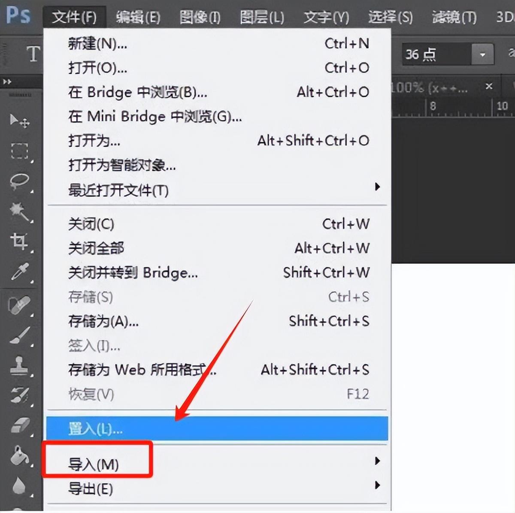Select the Eraser tool
This screenshot has width=515, height=513.
click(x=20, y=425)
